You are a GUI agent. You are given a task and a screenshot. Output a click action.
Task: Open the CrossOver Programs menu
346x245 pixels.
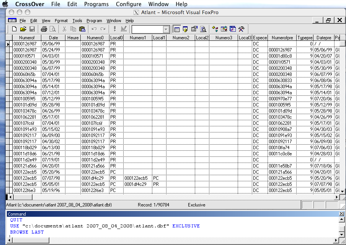pos(96,4)
